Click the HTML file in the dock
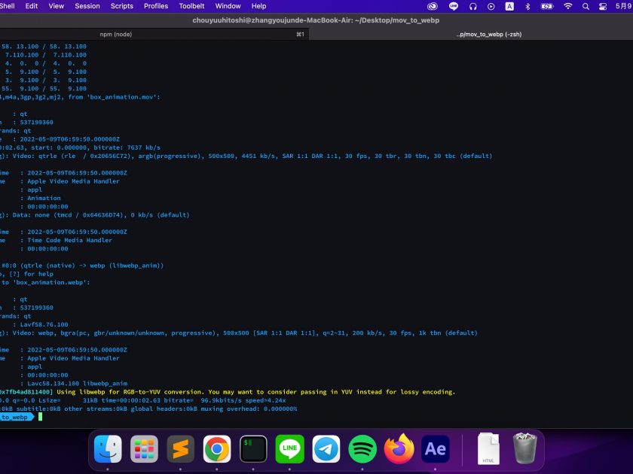Image resolution: width=633 pixels, height=474 pixels. 488,449
